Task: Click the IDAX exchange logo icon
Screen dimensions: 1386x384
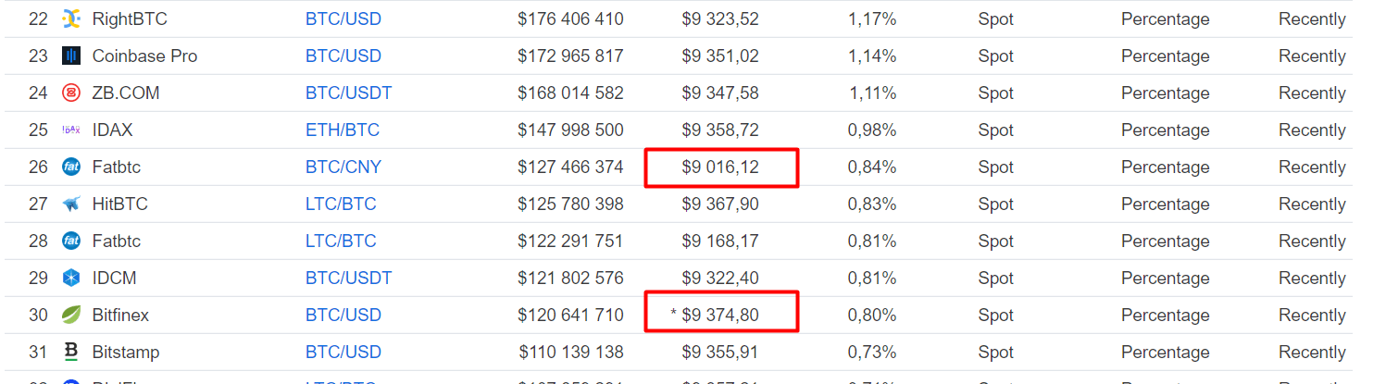Action: tap(71, 130)
